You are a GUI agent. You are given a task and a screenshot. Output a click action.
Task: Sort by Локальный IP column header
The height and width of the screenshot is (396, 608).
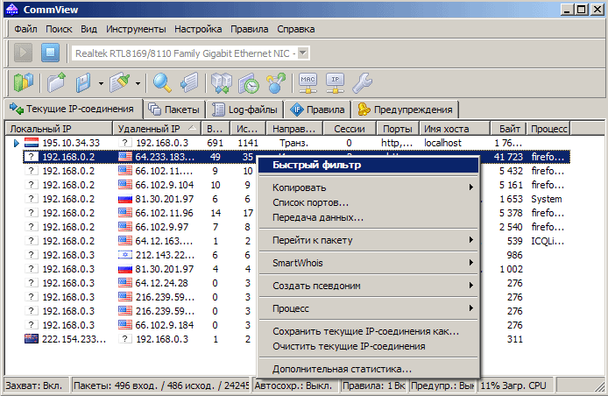click(59, 129)
